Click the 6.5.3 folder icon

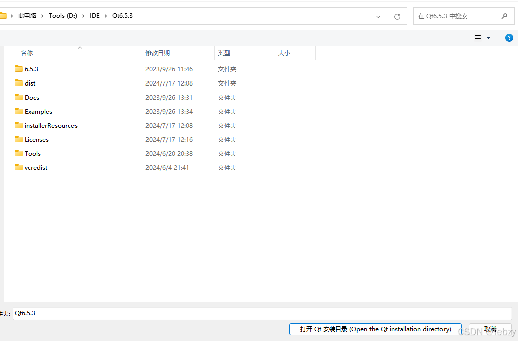(19, 69)
